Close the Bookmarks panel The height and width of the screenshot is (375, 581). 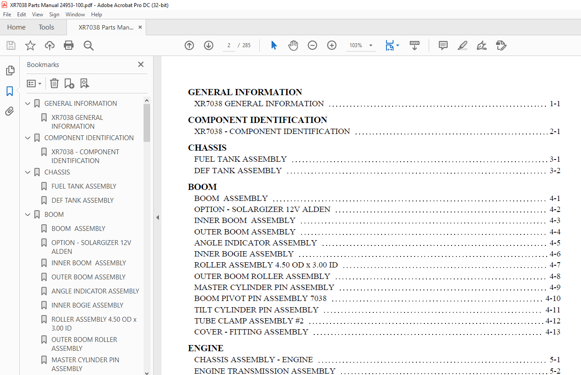pyautogui.click(x=141, y=64)
